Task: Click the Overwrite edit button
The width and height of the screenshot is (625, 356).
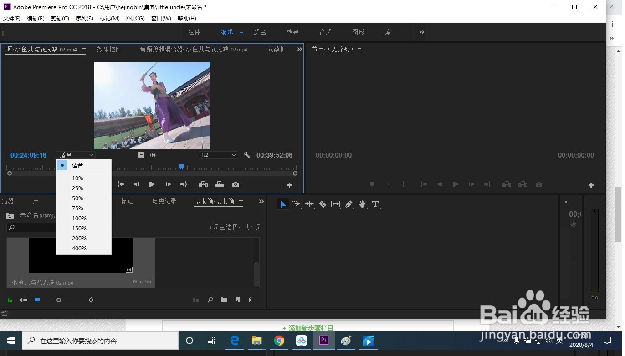Action: [x=219, y=184]
